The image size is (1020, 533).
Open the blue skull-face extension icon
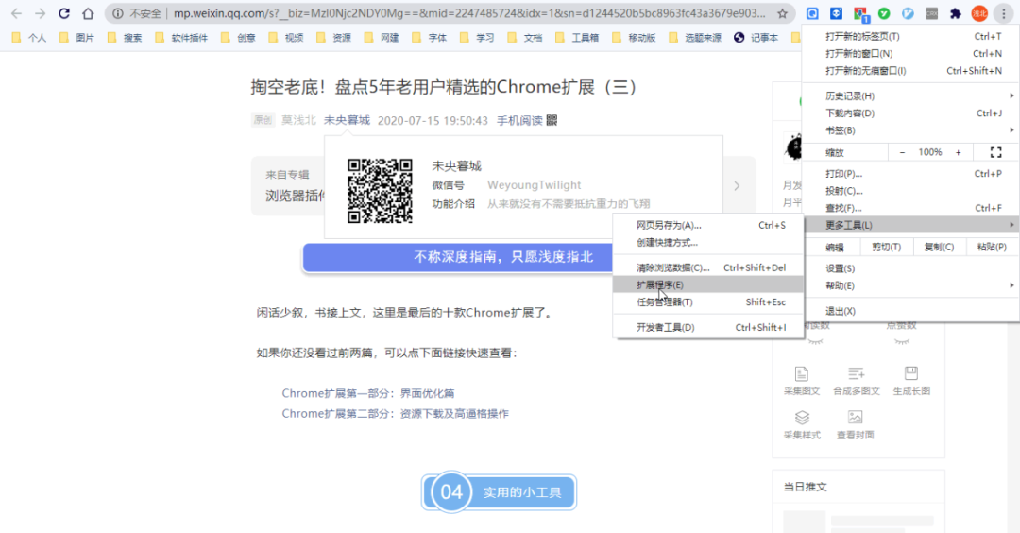click(x=836, y=13)
